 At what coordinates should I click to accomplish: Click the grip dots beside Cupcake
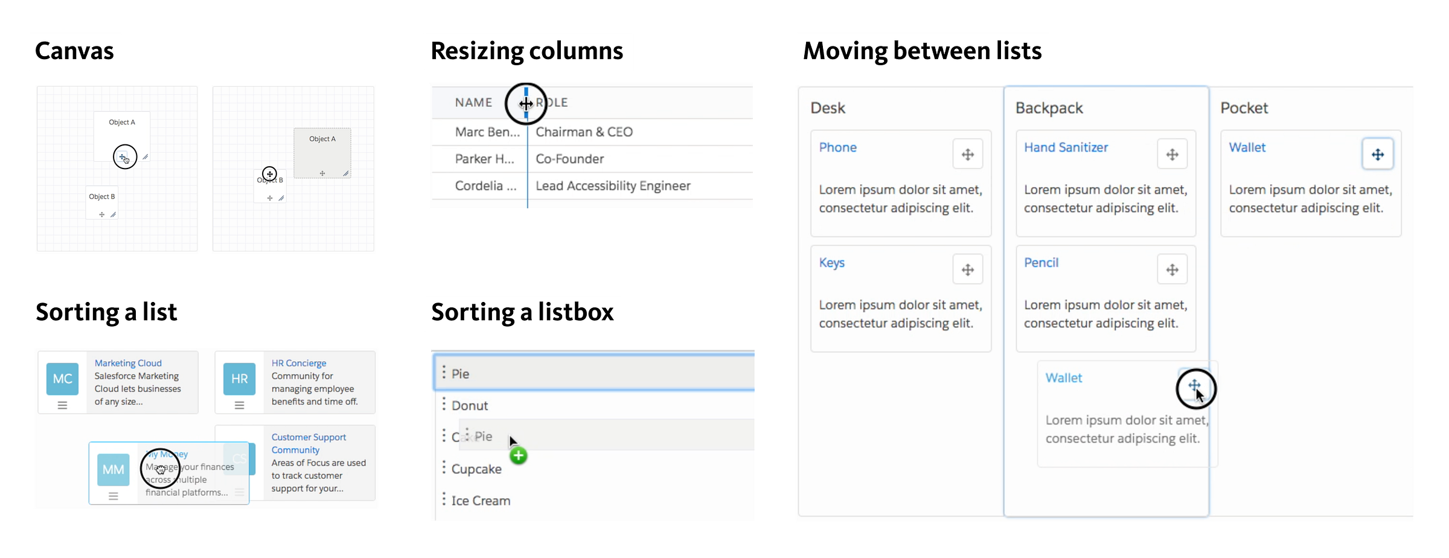[x=444, y=467]
